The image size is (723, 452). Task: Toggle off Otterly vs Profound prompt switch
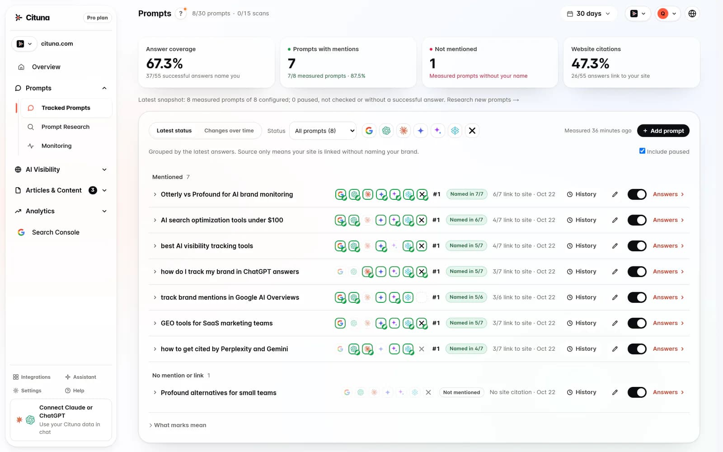(x=637, y=194)
